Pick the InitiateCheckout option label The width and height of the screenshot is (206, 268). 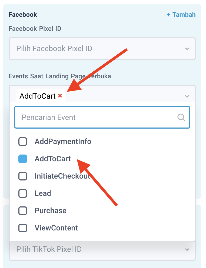(x=62, y=176)
